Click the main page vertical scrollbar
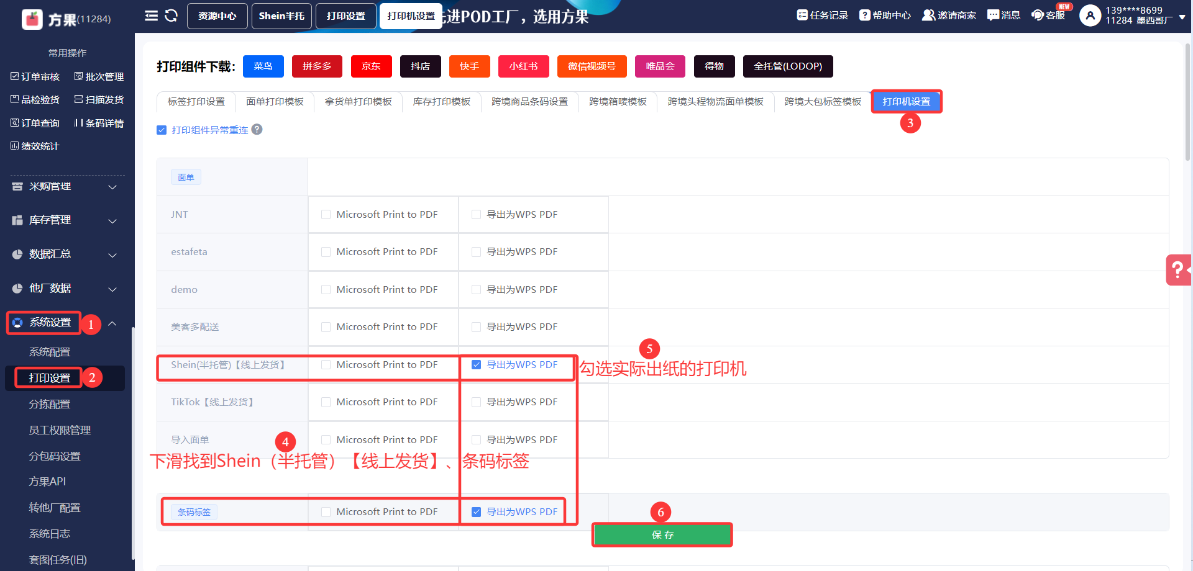 coord(1188,102)
